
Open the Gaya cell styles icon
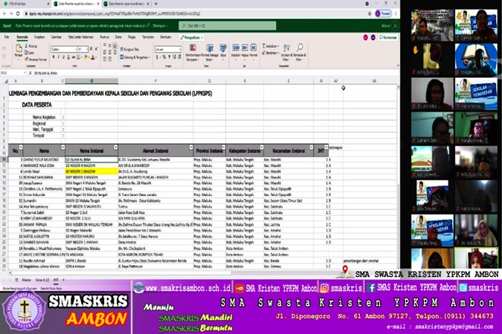click(223, 48)
